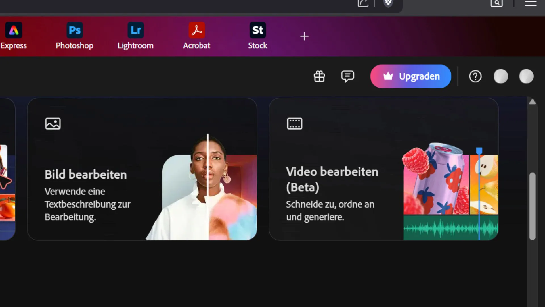The width and height of the screenshot is (545, 307).
Task: Click the image icon on the Bild bearbeiten card
Action: (x=53, y=124)
